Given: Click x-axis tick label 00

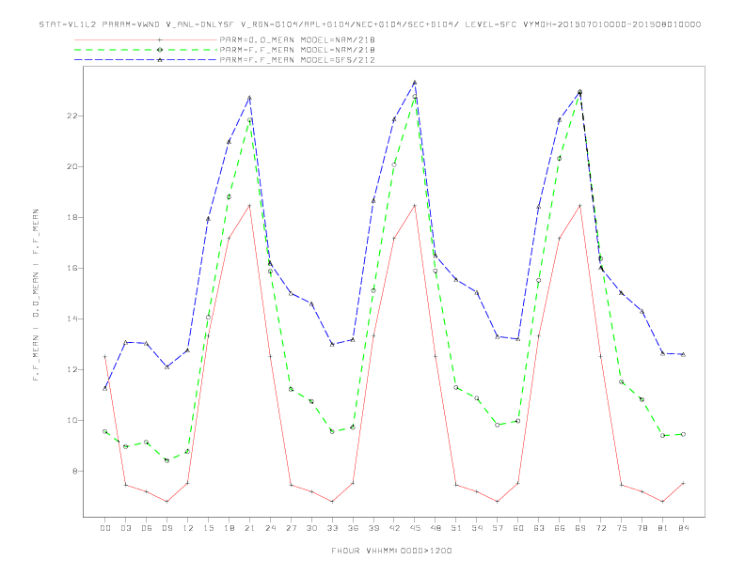Looking at the screenshot, I should click(x=105, y=528).
